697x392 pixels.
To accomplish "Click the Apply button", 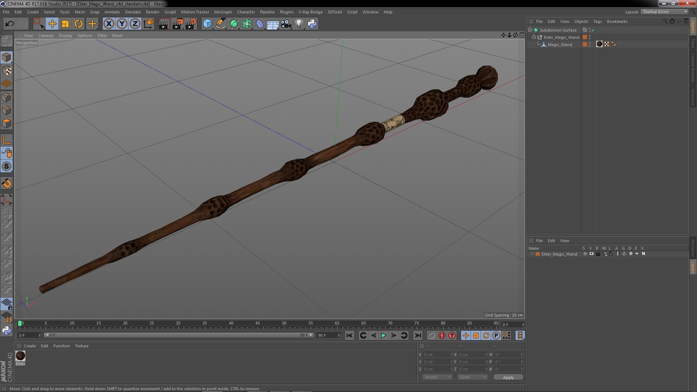I will click(508, 377).
